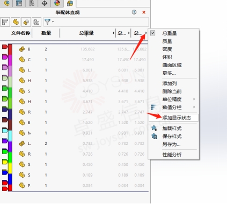The width and height of the screenshot is (227, 204).
Task: Select dark blue color marker near row R 2.747
Action: coord(5,110)
